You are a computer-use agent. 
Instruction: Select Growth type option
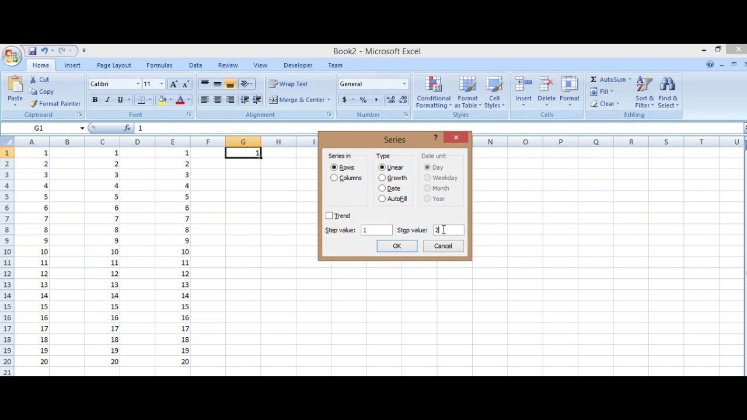(x=382, y=178)
